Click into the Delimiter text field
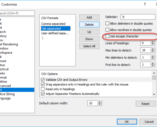The height and width of the screenshot is (127, 157). point(138,17)
